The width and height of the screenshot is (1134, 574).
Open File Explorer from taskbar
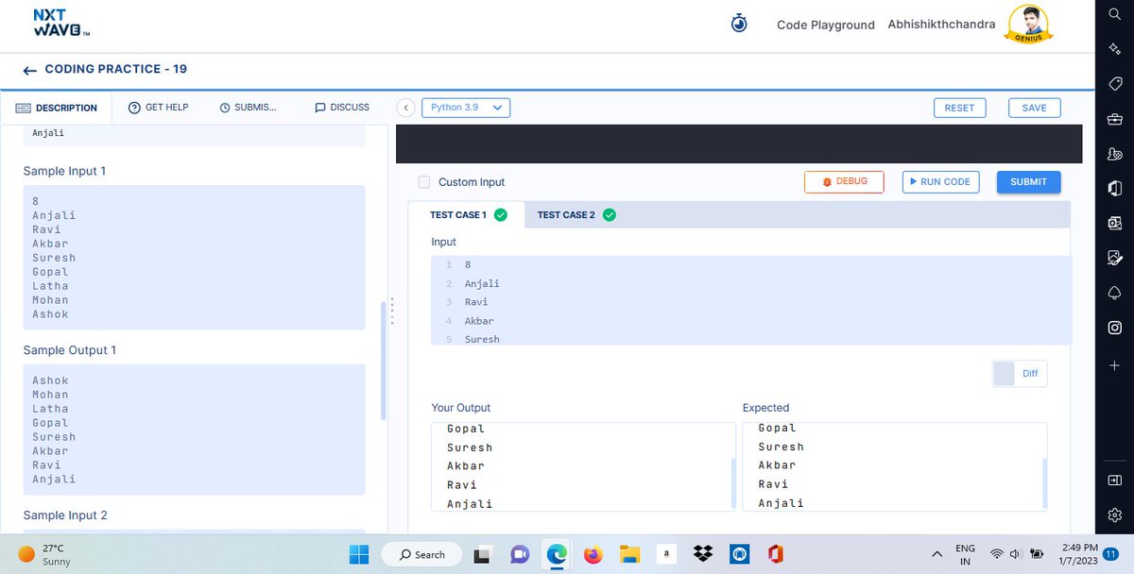click(630, 554)
